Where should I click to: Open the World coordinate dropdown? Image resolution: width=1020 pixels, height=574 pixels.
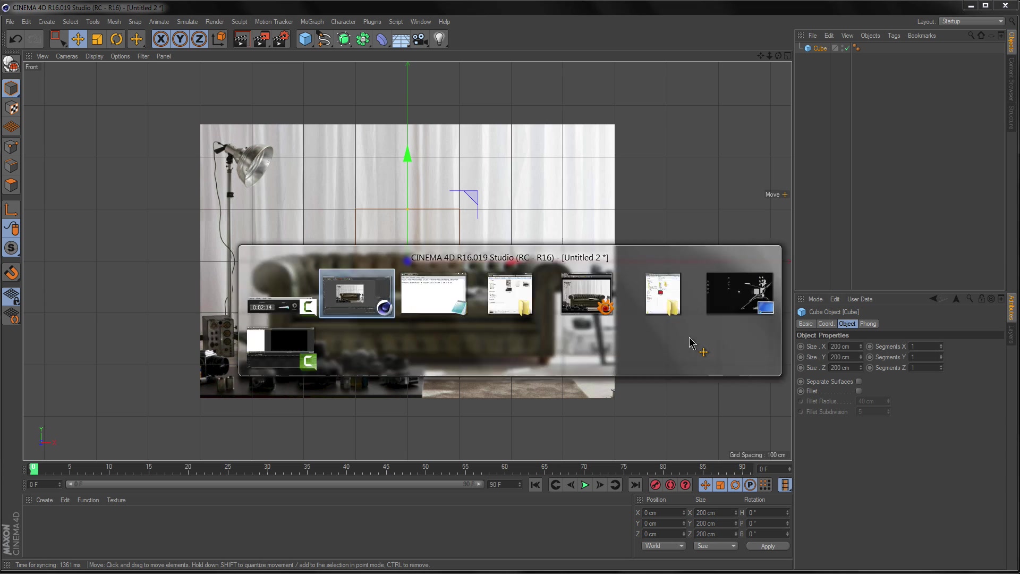coord(663,546)
